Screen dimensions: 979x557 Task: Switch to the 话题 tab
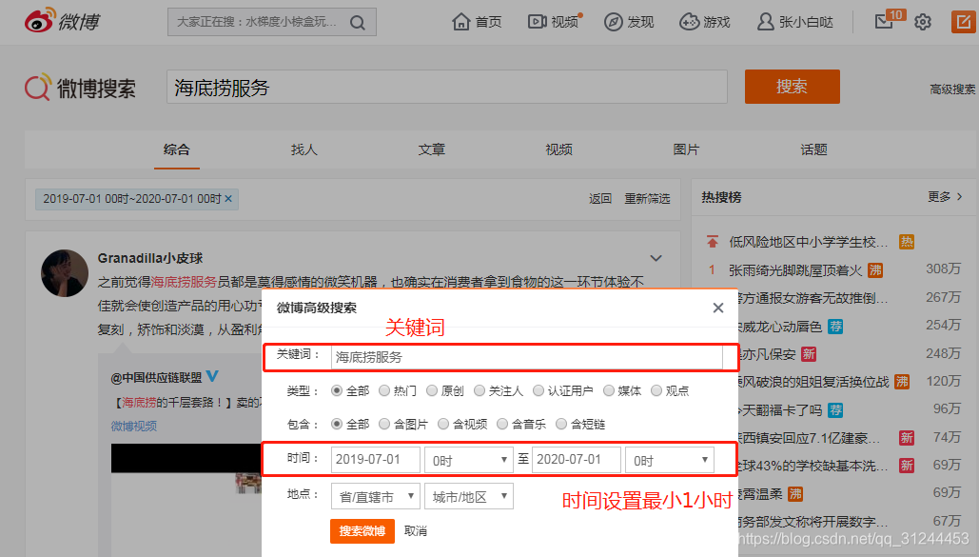[x=813, y=149]
